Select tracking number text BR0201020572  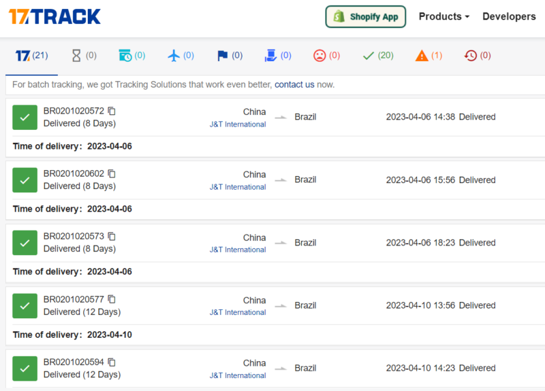[74, 111]
